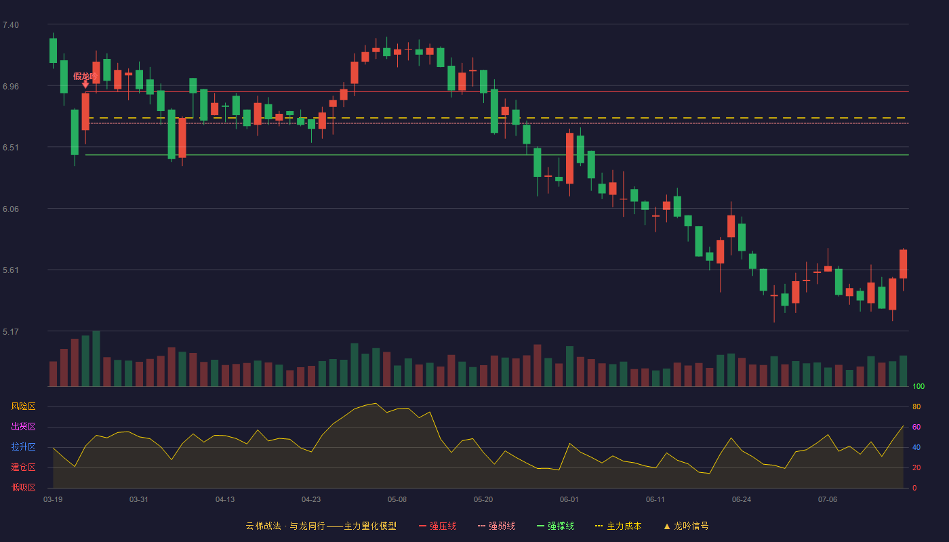The image size is (949, 542).
Task: Click the 假龙吟 red arrow marker
Action: (x=85, y=85)
